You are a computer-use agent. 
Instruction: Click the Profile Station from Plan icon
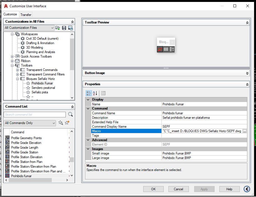pyautogui.click(x=7, y=162)
